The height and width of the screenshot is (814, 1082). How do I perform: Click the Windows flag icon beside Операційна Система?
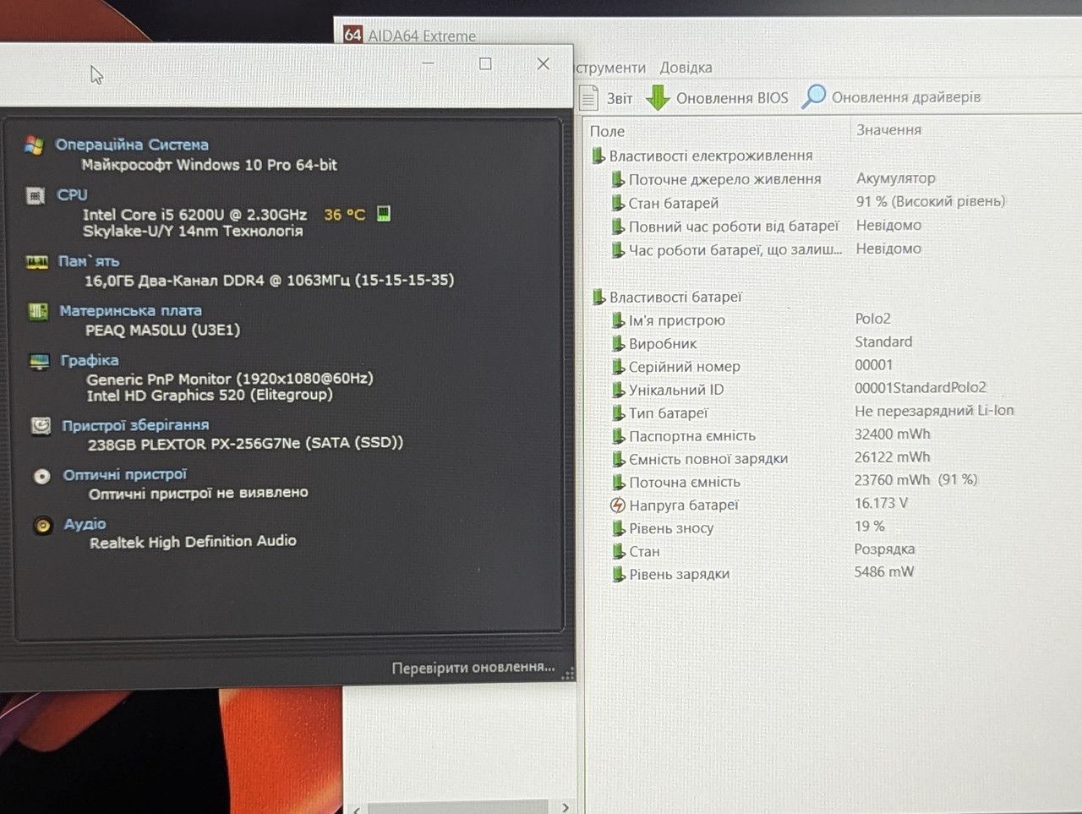pyautogui.click(x=34, y=145)
